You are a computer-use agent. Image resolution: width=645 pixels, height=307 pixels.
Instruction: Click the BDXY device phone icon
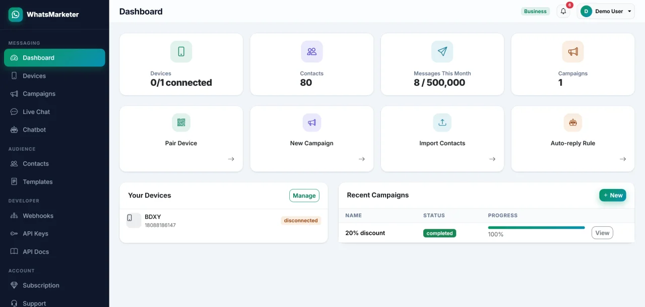pos(134,220)
